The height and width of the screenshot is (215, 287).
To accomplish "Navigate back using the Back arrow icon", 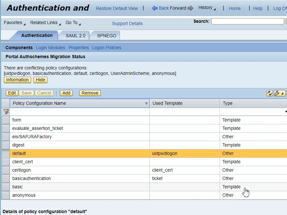I will point(155,8).
